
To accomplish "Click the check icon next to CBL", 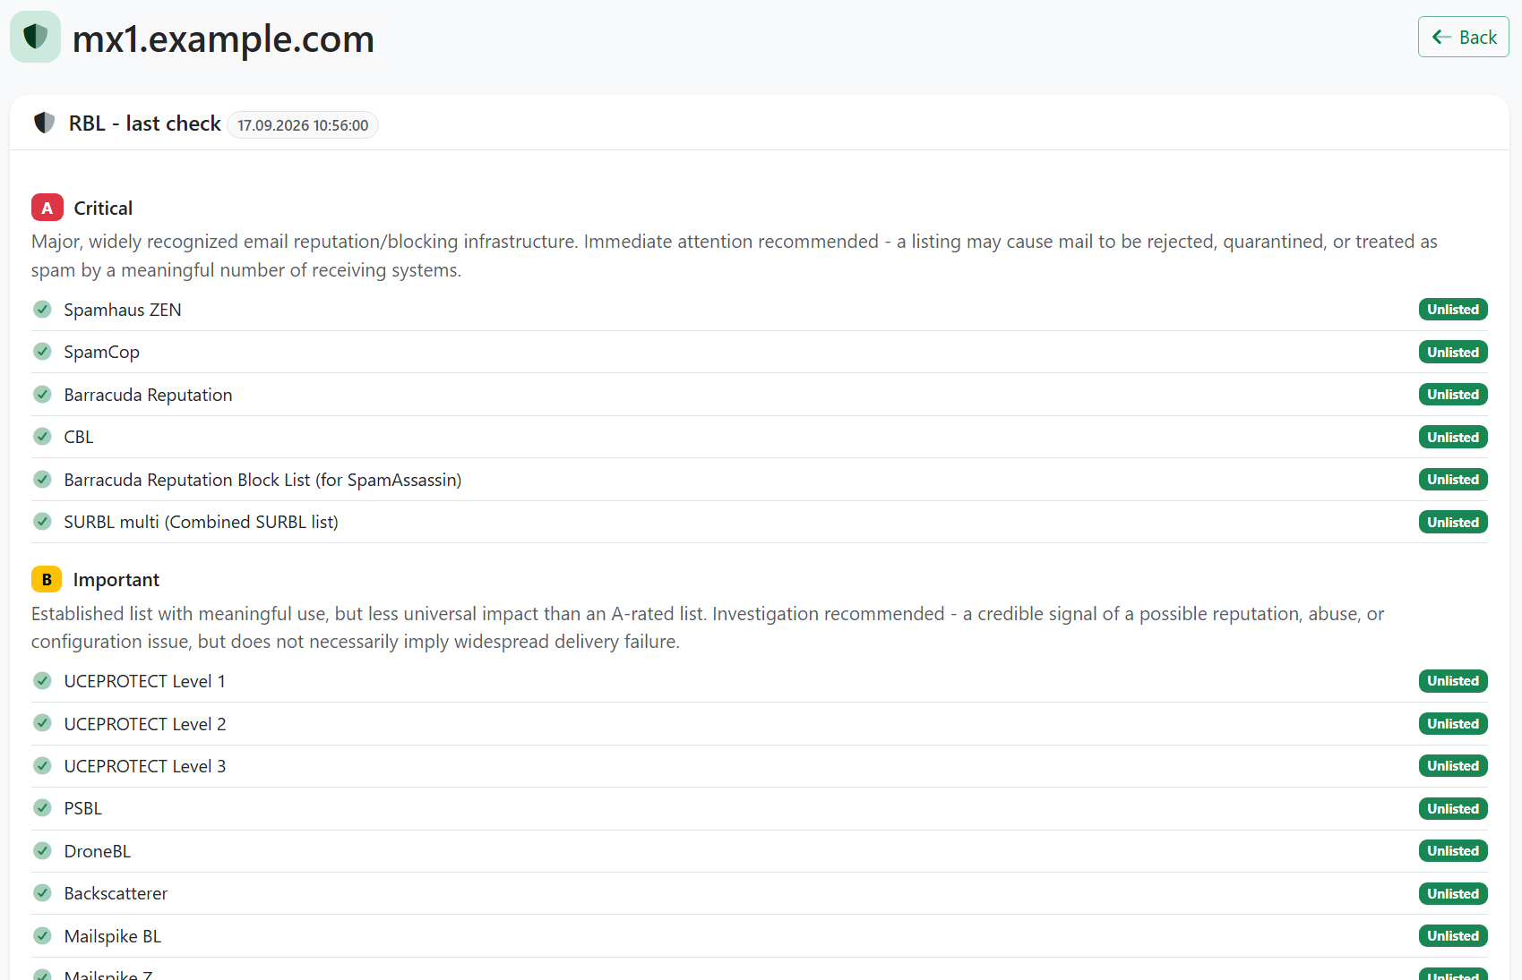I will tap(42, 437).
